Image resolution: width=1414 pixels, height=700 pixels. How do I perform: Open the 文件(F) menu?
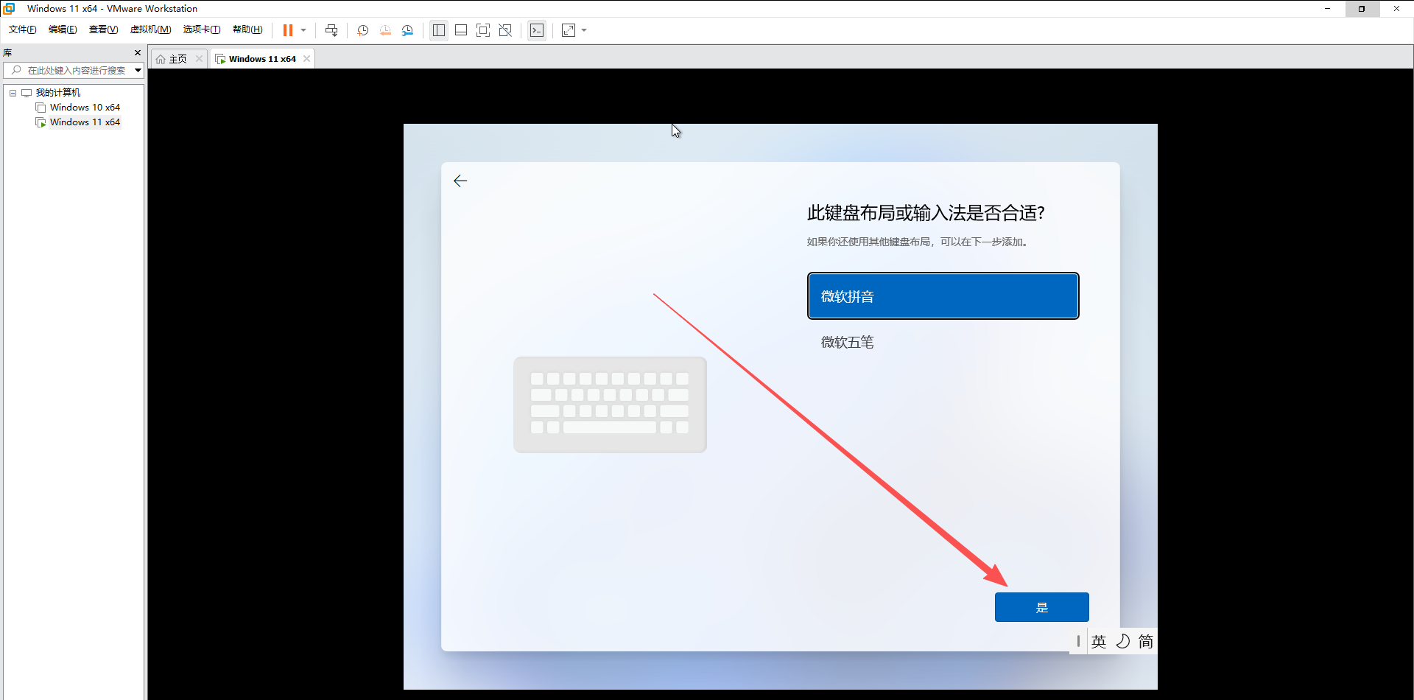click(23, 29)
